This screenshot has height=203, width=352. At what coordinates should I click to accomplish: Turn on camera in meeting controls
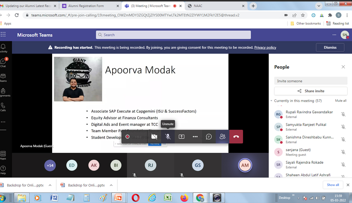pos(154,137)
